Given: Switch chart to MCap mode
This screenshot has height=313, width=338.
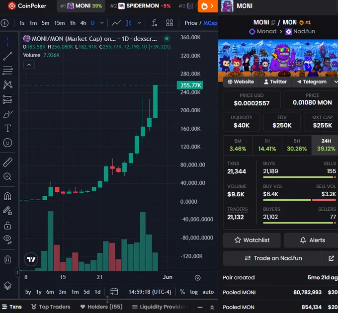Looking at the screenshot, I should point(210,23).
